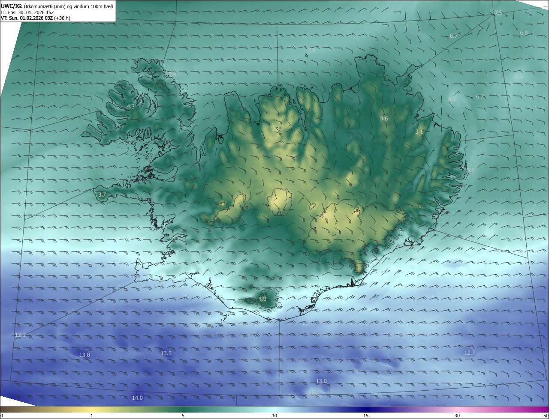Screen dimensions: 549x419
Task: Click the 3.1 value in east Iceland
Action: [x=419, y=132]
